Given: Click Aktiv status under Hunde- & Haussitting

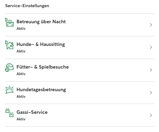Looking at the screenshot, I should (x=21, y=51).
